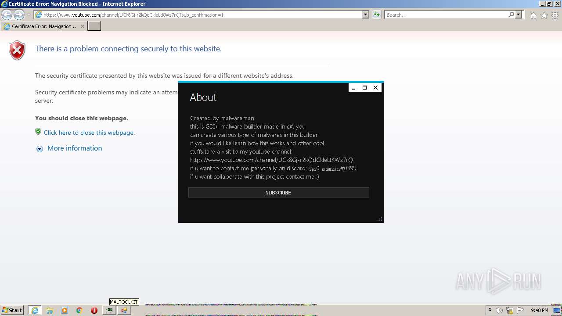Close the Certificate Error tab
Image resolution: width=562 pixels, height=316 pixels.
(82, 26)
